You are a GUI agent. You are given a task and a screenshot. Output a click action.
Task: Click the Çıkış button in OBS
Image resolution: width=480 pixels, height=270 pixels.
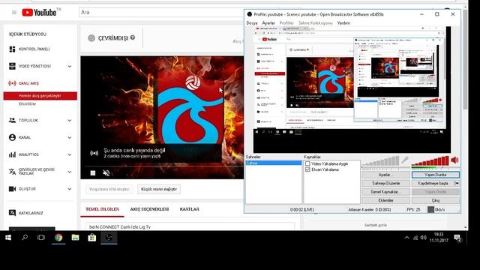pos(435,200)
